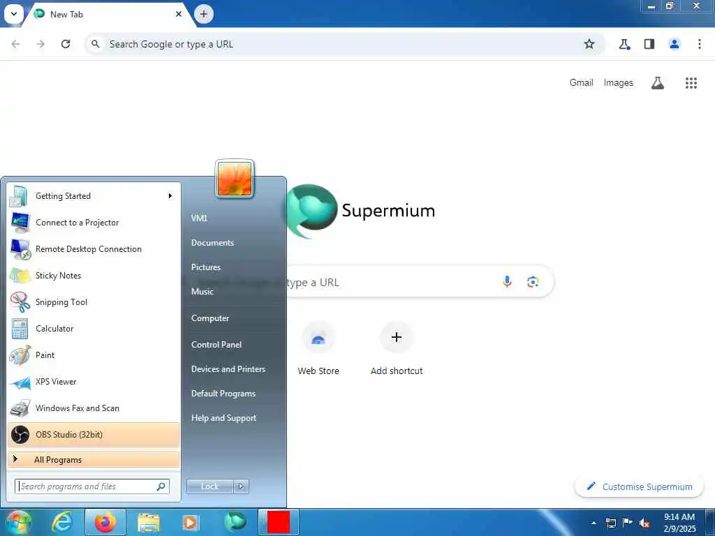Launch OBS Studio (32bit)
Viewport: 715px width, 536px height.
94,434
